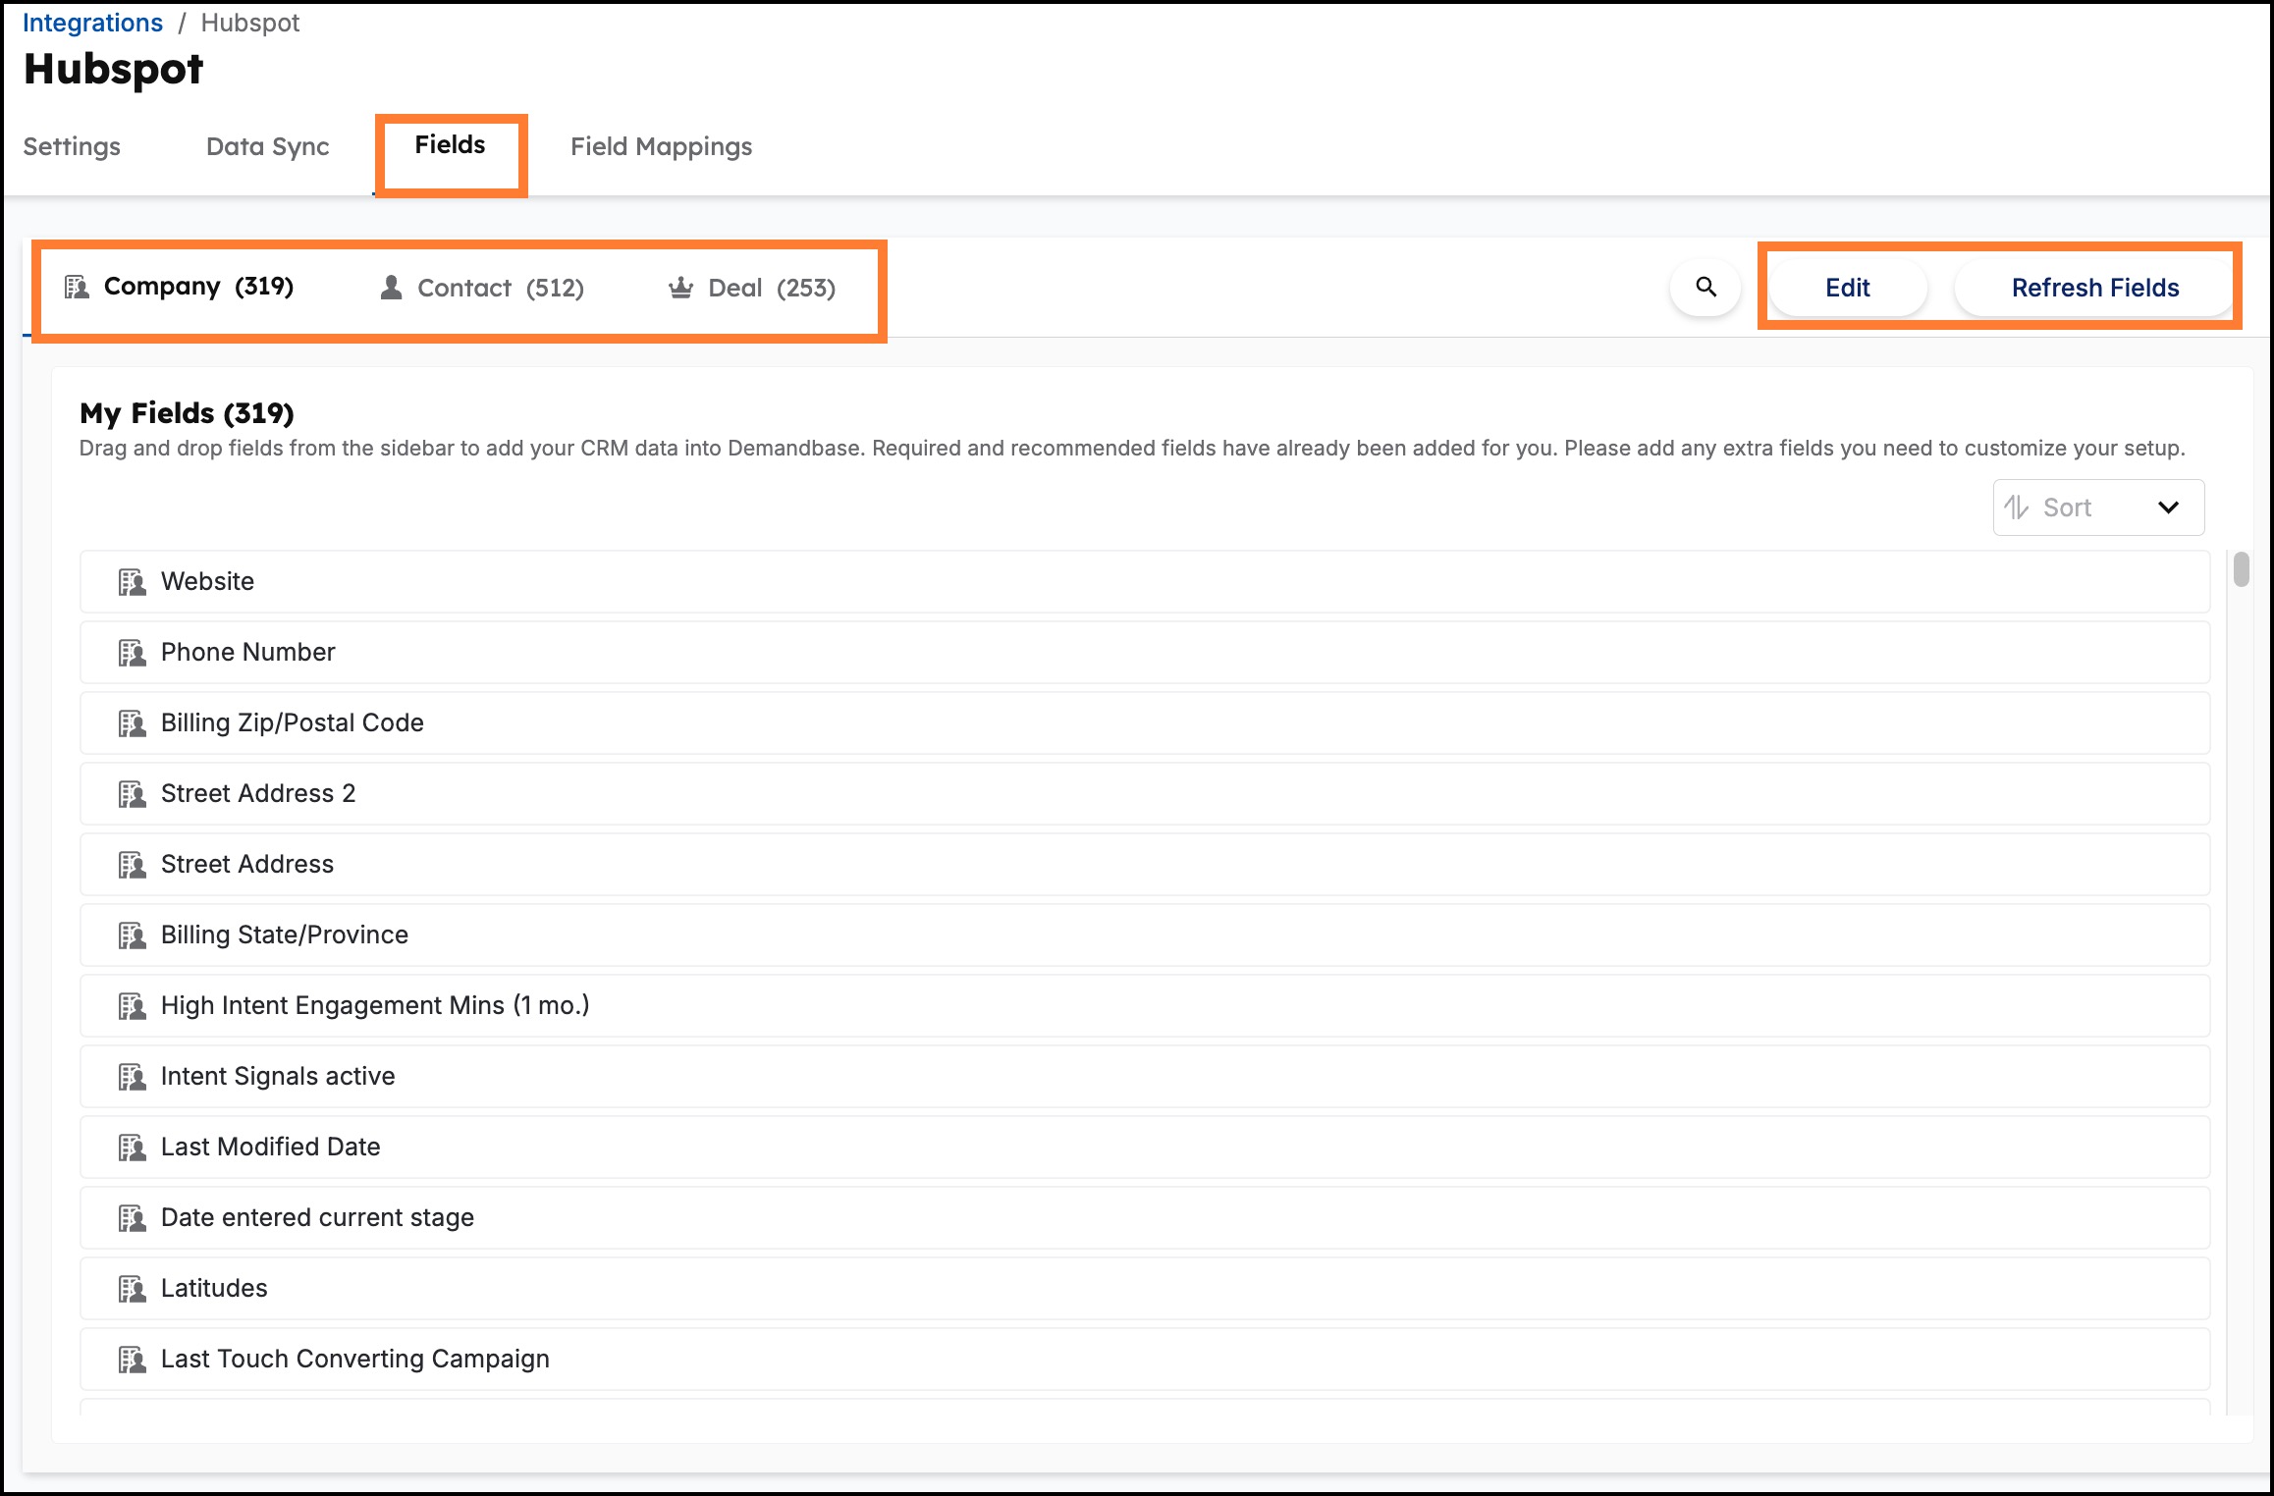
Task: Expand the Sort chevron arrow
Action: tap(2168, 508)
